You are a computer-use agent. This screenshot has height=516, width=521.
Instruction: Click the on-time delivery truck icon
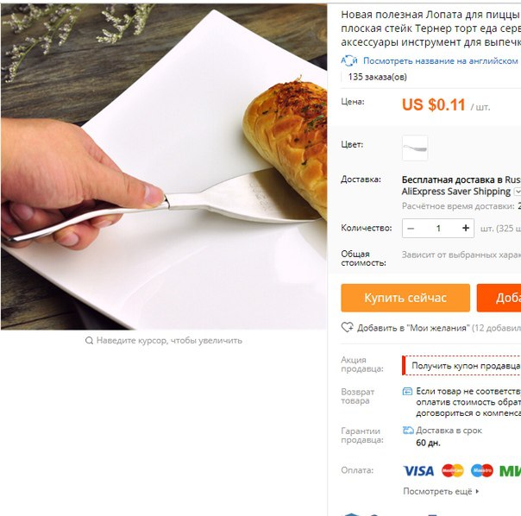[408, 431]
